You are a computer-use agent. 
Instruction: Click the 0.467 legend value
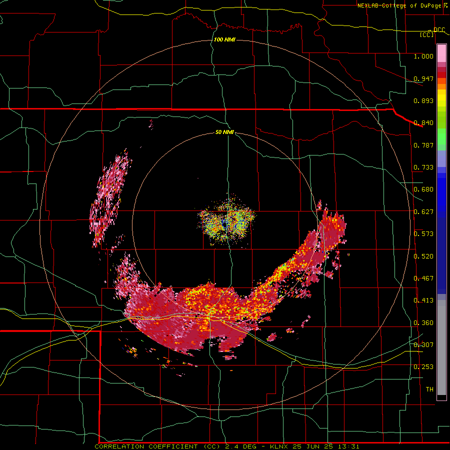tap(423, 278)
